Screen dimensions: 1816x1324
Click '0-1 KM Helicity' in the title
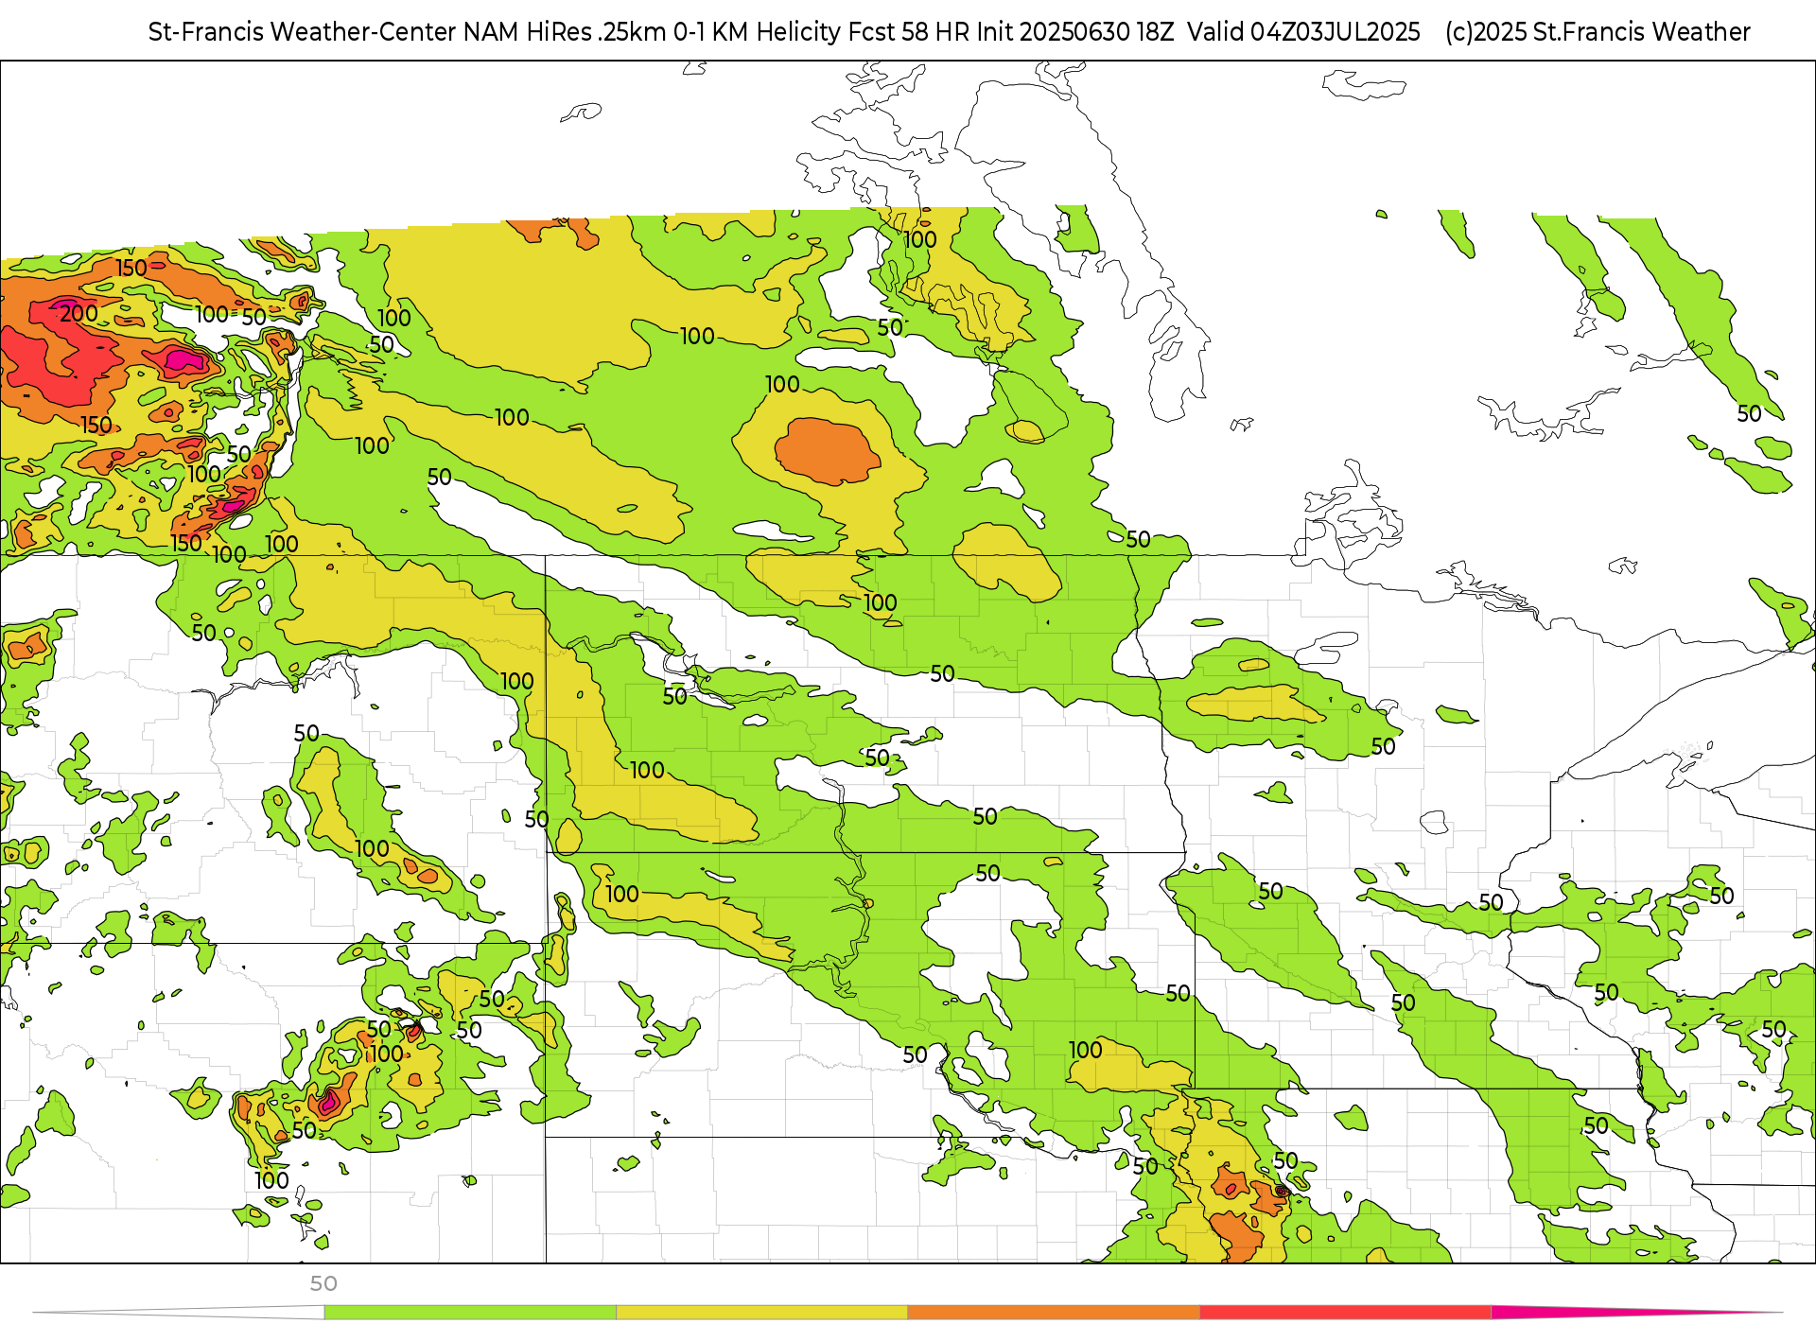pyautogui.click(x=757, y=32)
